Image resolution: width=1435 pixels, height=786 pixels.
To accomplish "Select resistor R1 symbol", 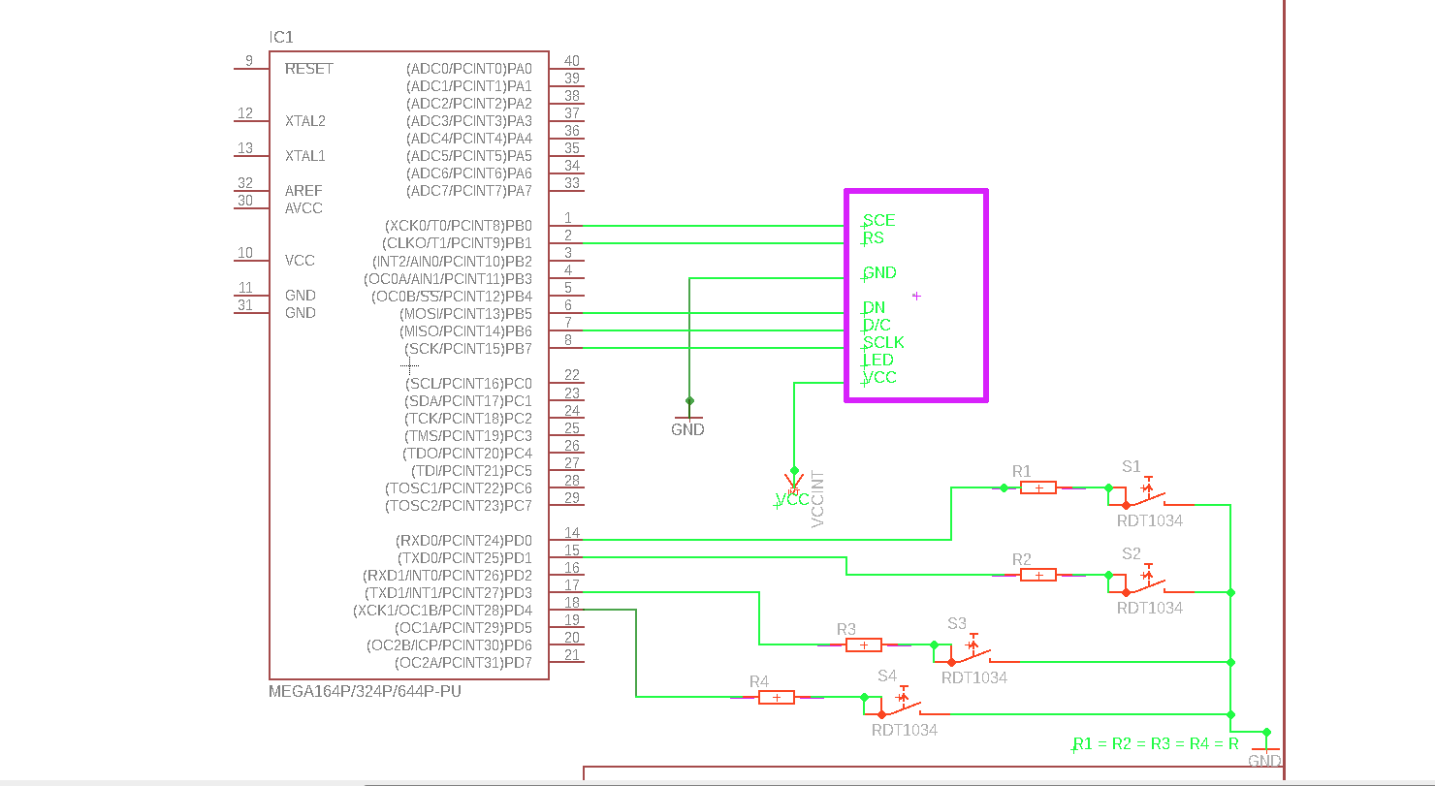I will [1038, 487].
